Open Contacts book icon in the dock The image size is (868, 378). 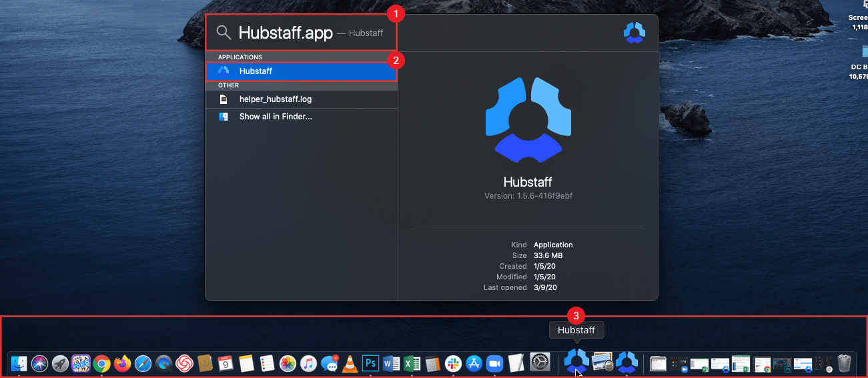click(205, 363)
